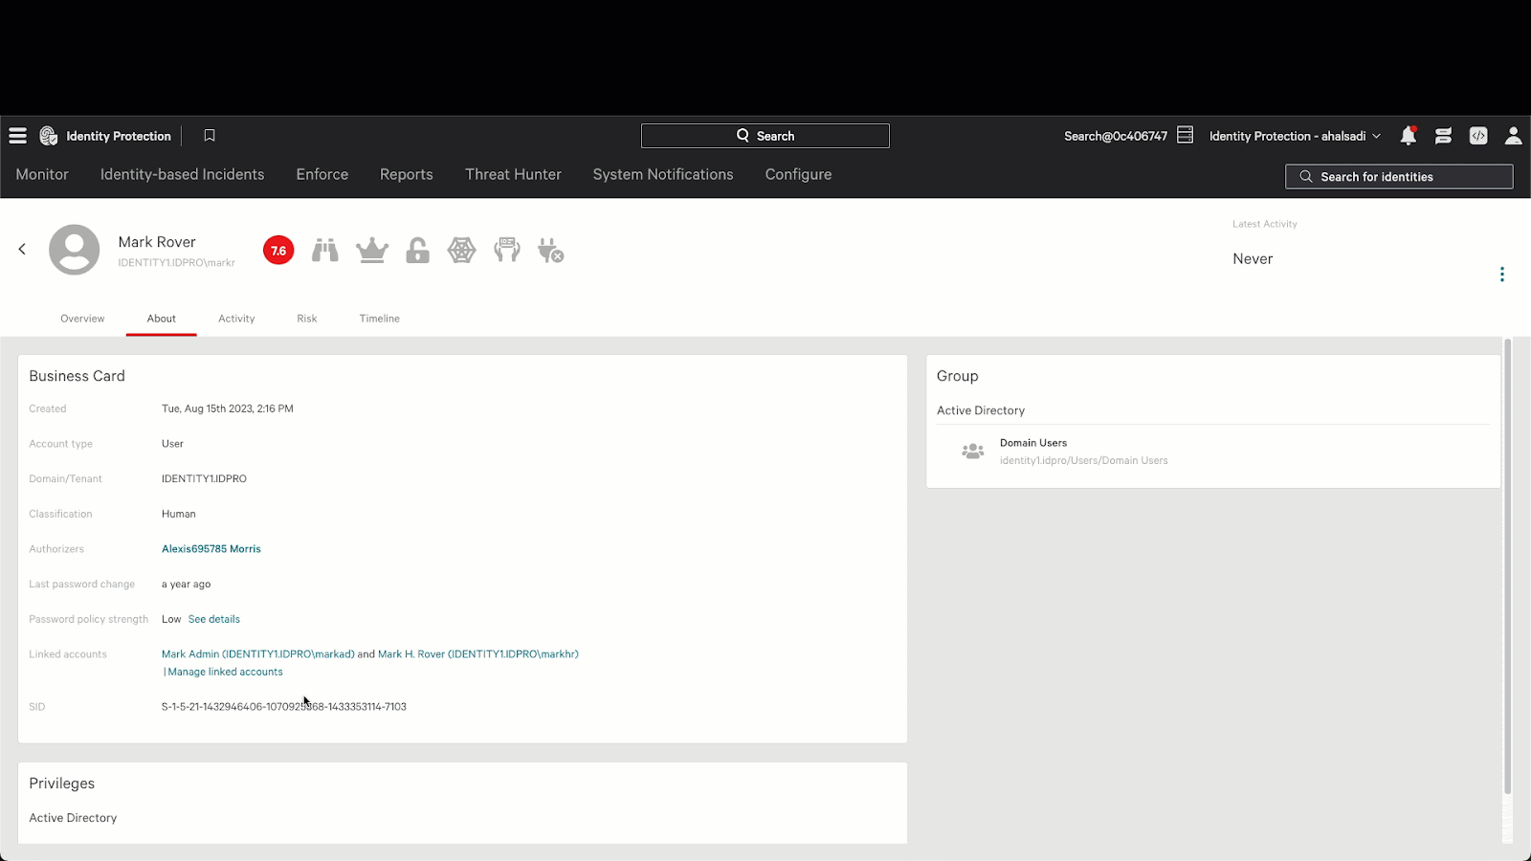
Task: Switch to the Timeline tab
Action: 380,319
